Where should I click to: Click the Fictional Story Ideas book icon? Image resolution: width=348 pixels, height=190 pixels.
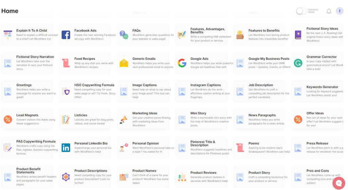pos(298,35)
